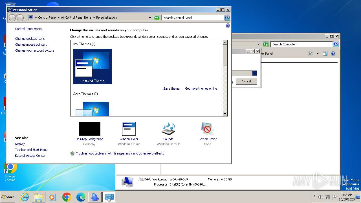Open the view options dropdown arrow in Computer window

pos(318,54)
